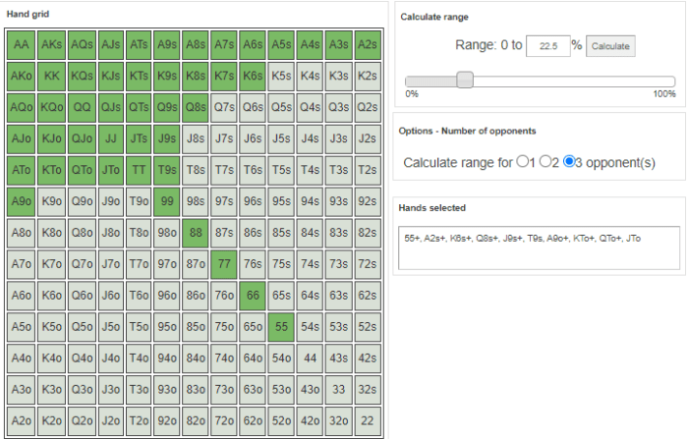The height and width of the screenshot is (439, 688).
Task: Toggle the JTo hand cell
Action: pyautogui.click(x=110, y=169)
